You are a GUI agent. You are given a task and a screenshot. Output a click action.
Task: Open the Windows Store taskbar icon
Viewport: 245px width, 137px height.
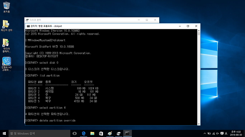click(101, 133)
